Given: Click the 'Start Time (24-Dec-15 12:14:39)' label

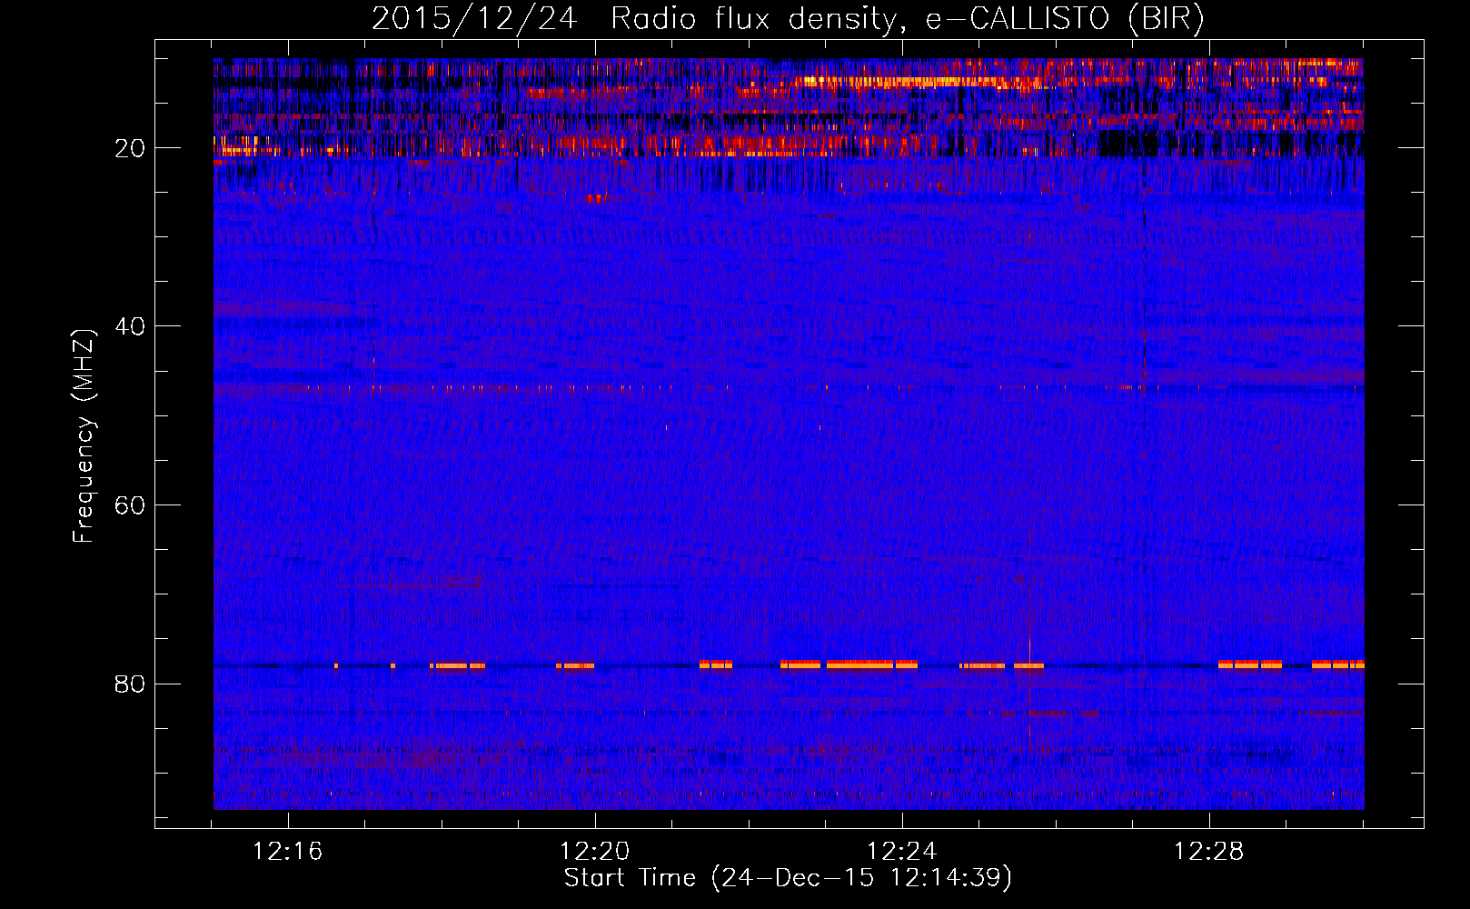Looking at the screenshot, I should pyautogui.click(x=788, y=878).
